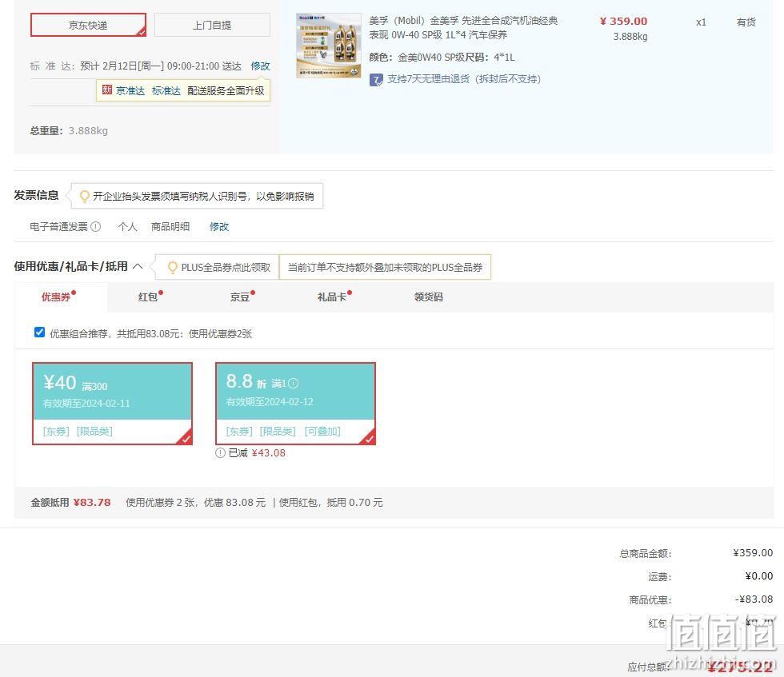Click 个人 invoice title text
Viewport: 784px width, 677px height.
[127, 226]
